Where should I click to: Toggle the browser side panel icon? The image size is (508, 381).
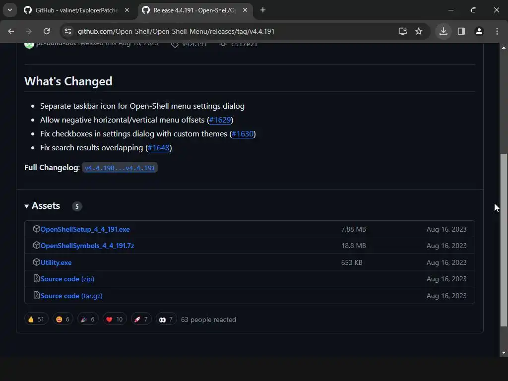click(461, 31)
